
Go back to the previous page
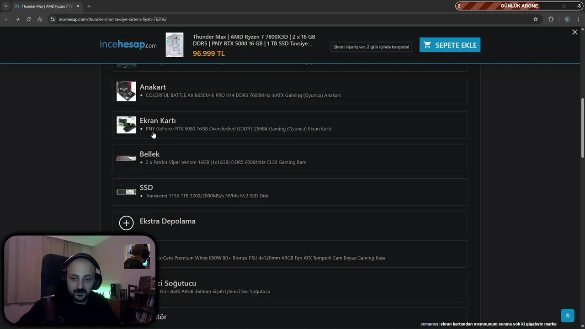tap(6, 19)
